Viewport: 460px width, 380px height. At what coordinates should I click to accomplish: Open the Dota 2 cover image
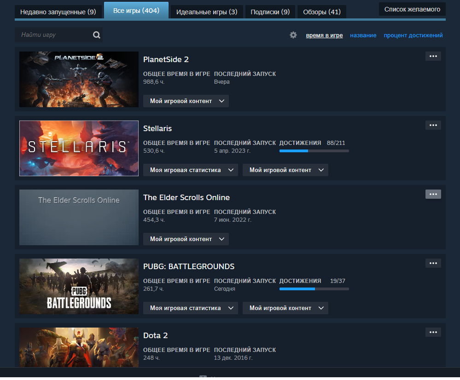pyautogui.click(x=79, y=347)
